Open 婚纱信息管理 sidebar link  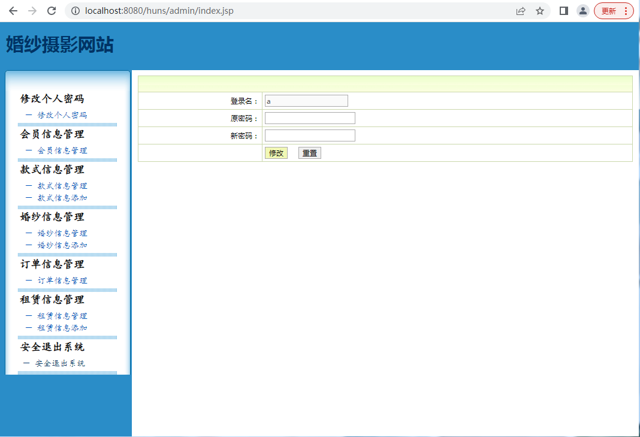[62, 233]
